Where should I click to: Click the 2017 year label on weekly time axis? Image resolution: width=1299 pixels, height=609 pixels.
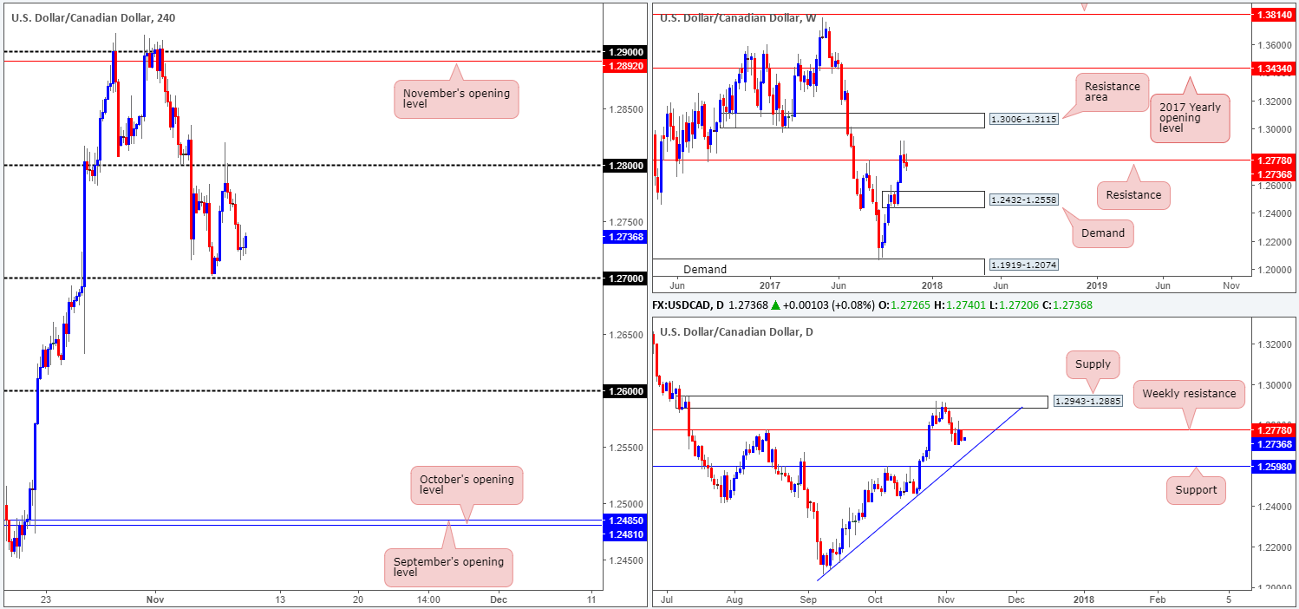coord(770,285)
